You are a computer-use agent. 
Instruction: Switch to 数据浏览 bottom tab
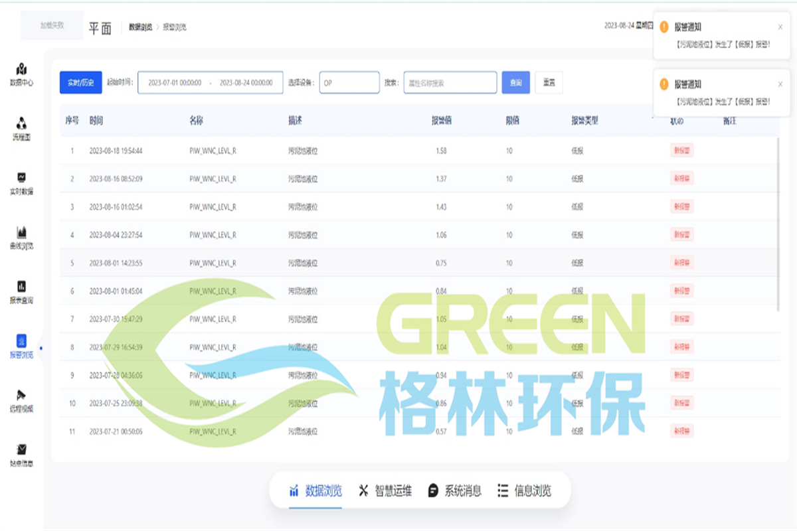click(315, 491)
